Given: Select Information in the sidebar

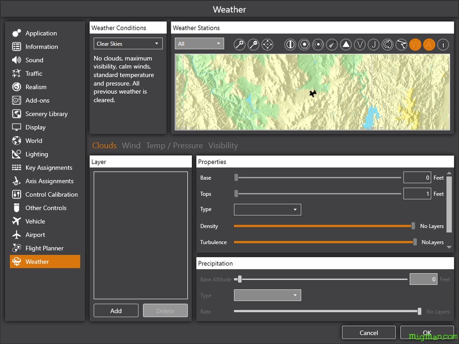Looking at the screenshot, I should pos(45,46).
